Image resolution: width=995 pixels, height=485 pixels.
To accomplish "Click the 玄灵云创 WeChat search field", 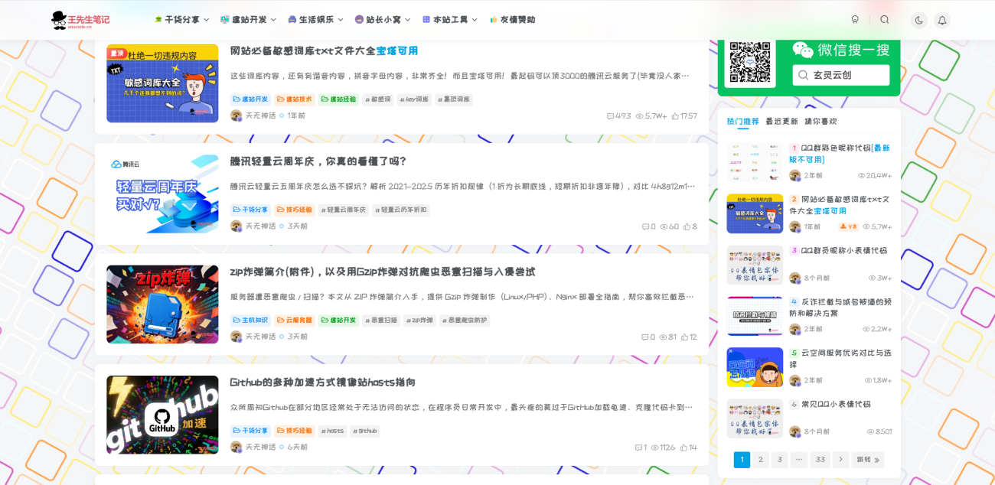I will pyautogui.click(x=840, y=75).
